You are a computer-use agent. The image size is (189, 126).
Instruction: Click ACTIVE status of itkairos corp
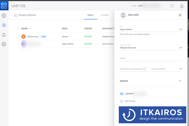click(88, 37)
